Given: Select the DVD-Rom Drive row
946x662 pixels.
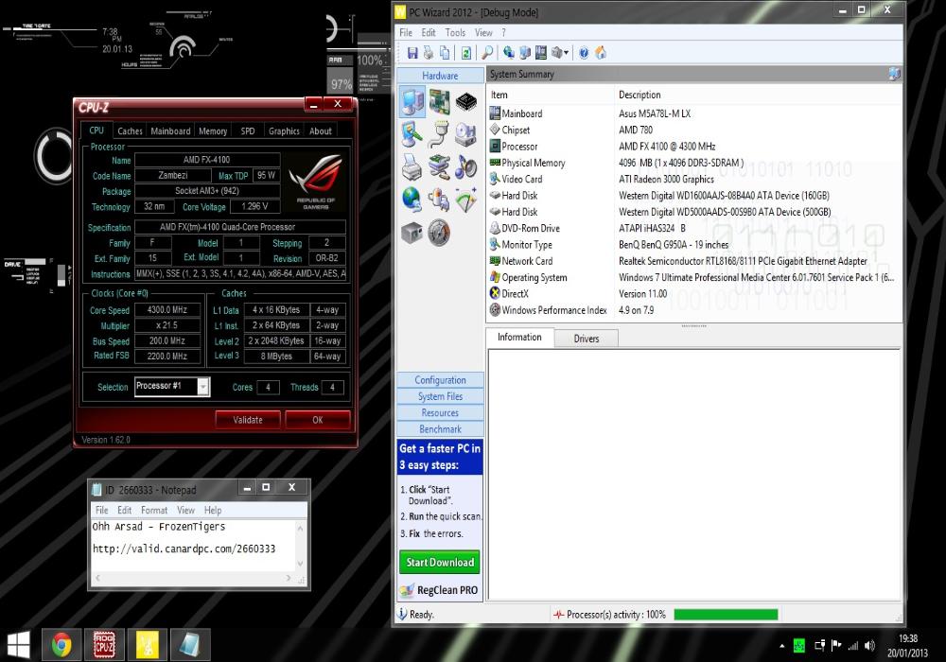Looking at the screenshot, I should tap(693, 228).
